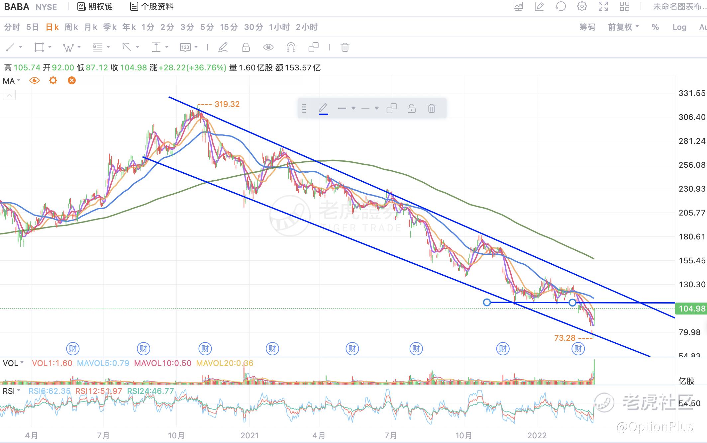Screen dimensions: 707x443
Task: Lock all drawings in toolbar
Action: [246, 47]
